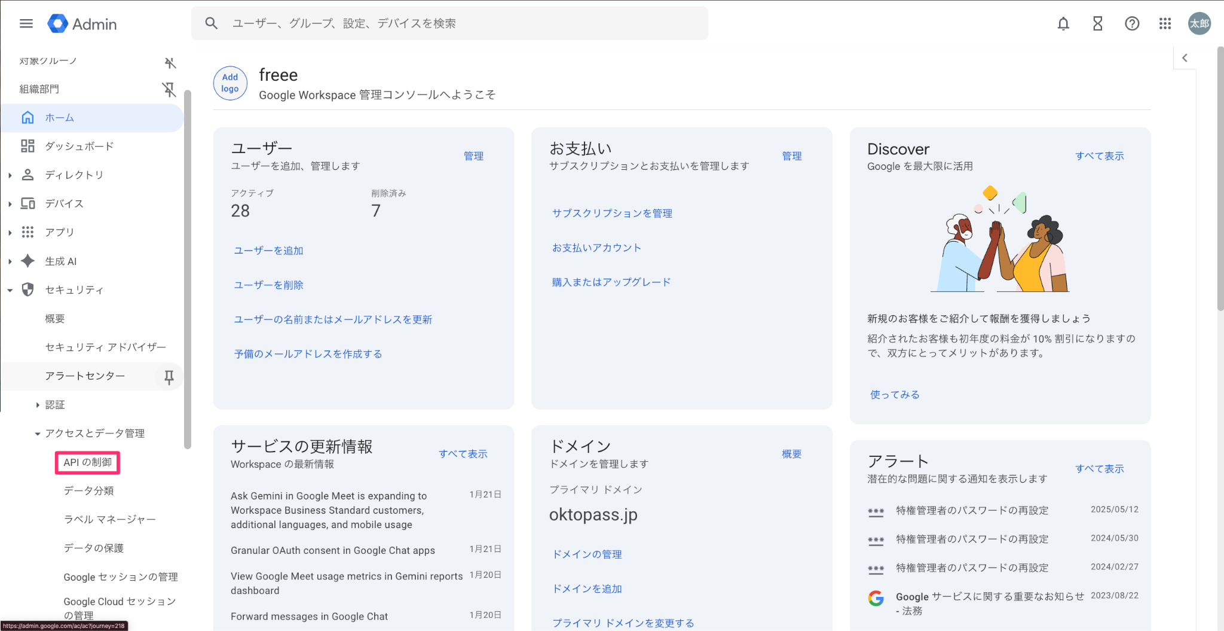Click the ダッシュボード dashboard icon

[x=27, y=146]
